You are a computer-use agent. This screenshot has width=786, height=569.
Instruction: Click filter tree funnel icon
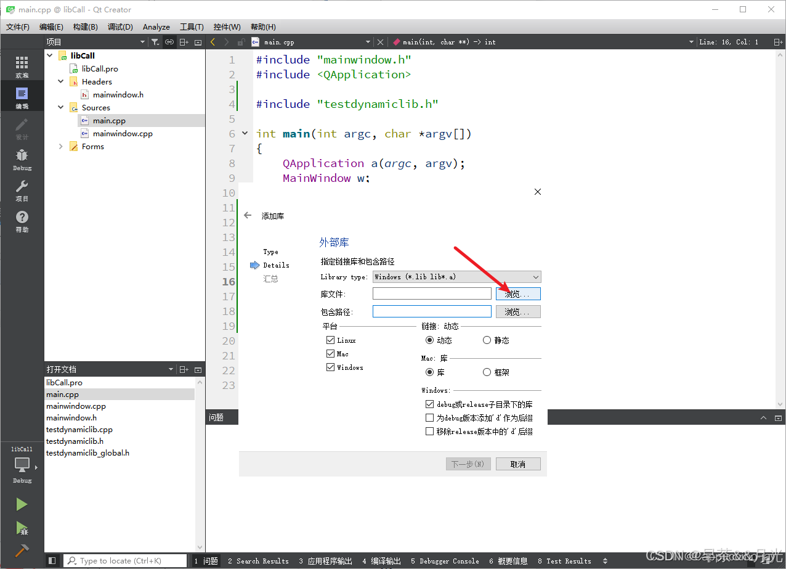(155, 42)
